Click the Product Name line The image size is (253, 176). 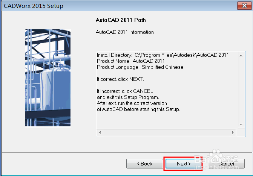pos(130,61)
